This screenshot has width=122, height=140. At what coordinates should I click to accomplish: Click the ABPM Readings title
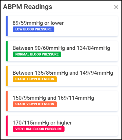coord(28,7)
